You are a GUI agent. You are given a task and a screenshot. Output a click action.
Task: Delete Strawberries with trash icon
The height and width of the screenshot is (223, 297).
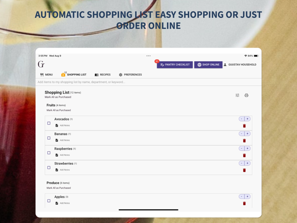(244, 170)
